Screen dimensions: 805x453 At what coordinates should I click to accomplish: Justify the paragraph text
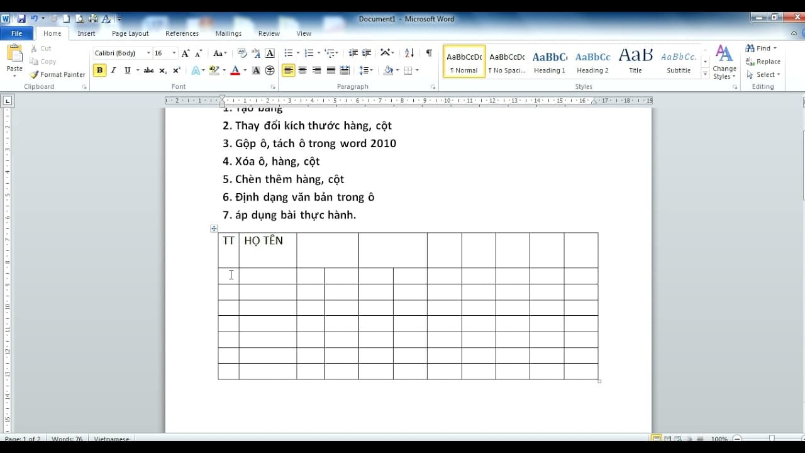tap(331, 70)
